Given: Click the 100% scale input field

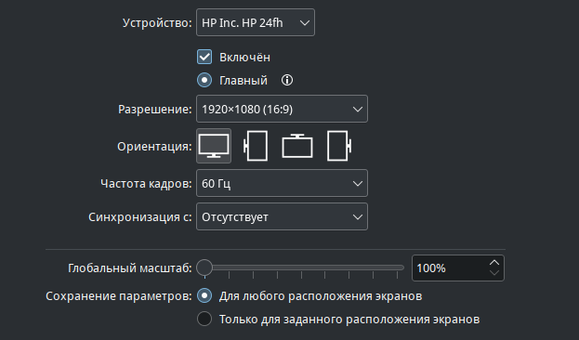Looking at the screenshot, I should (x=450, y=268).
